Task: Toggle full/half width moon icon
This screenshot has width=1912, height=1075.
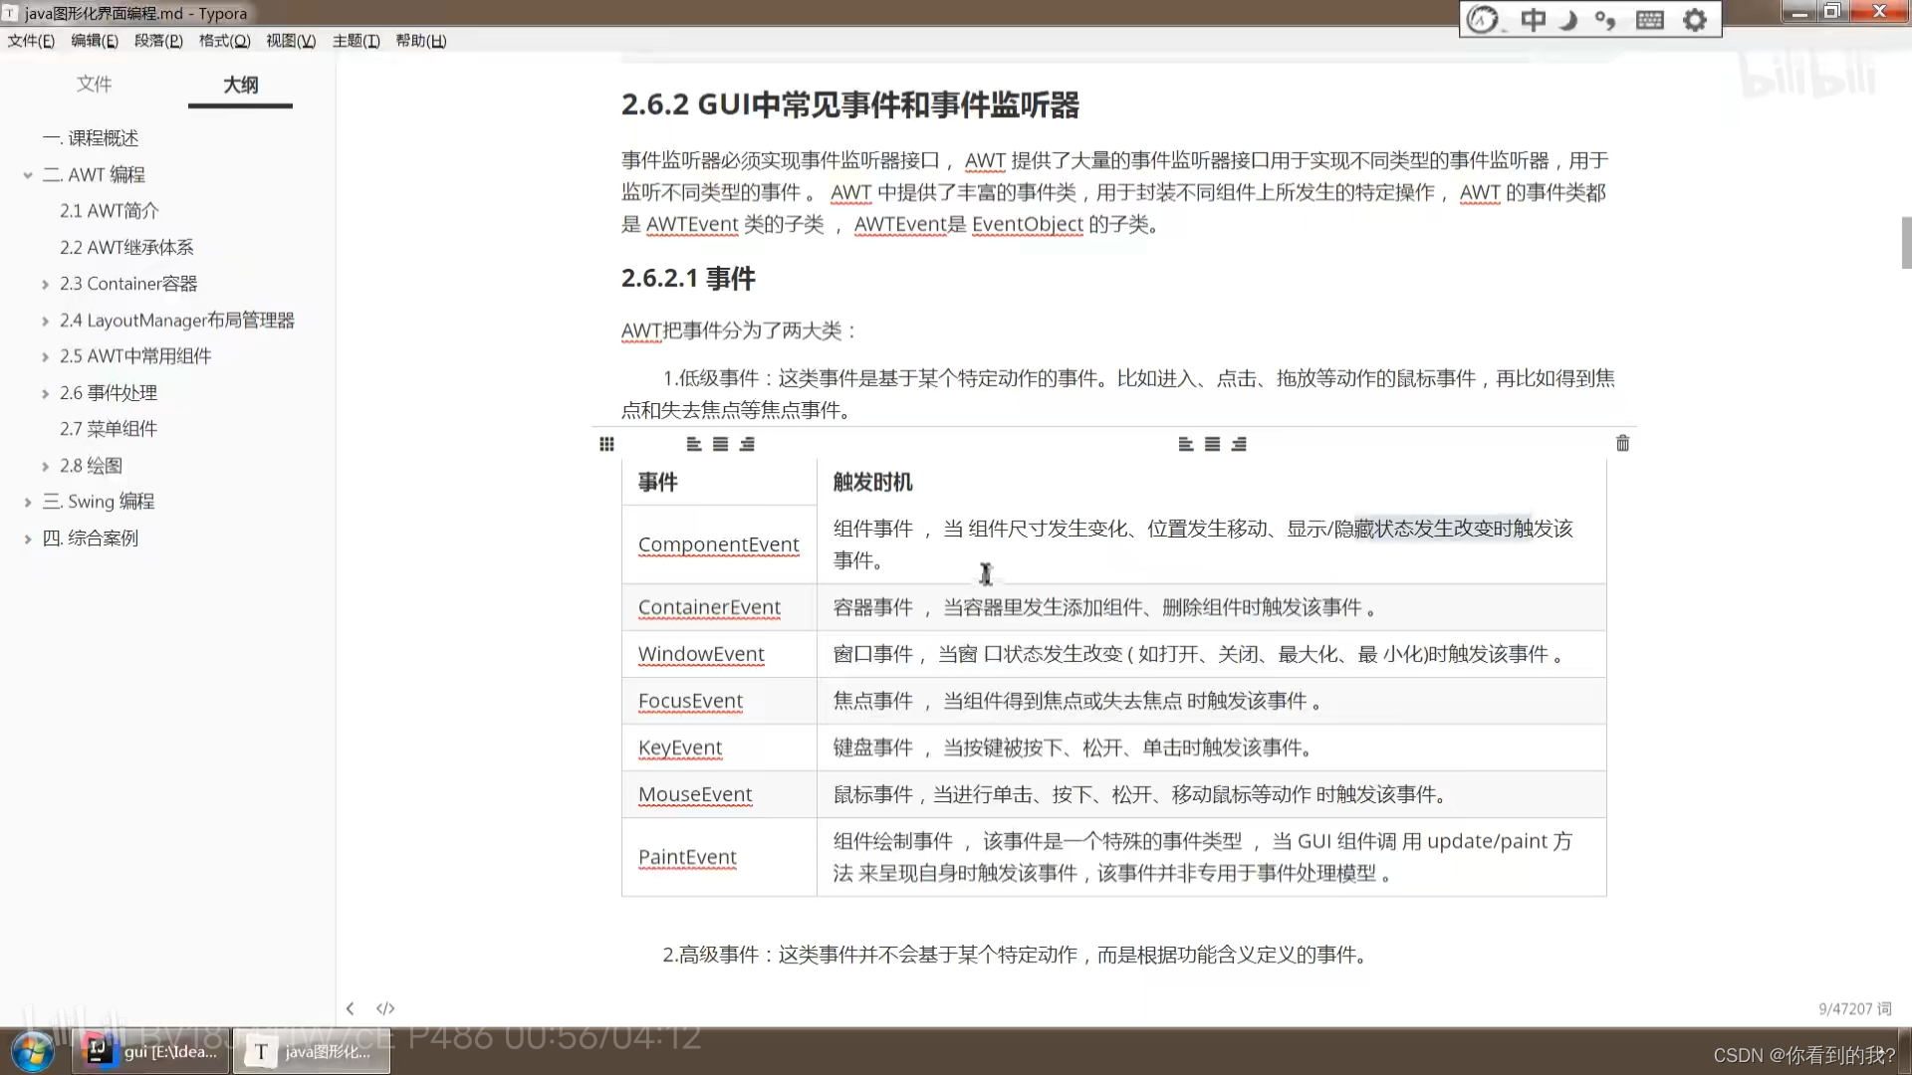Action: pos(1566,20)
